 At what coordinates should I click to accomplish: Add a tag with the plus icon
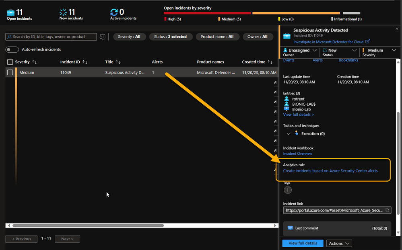(x=288, y=190)
